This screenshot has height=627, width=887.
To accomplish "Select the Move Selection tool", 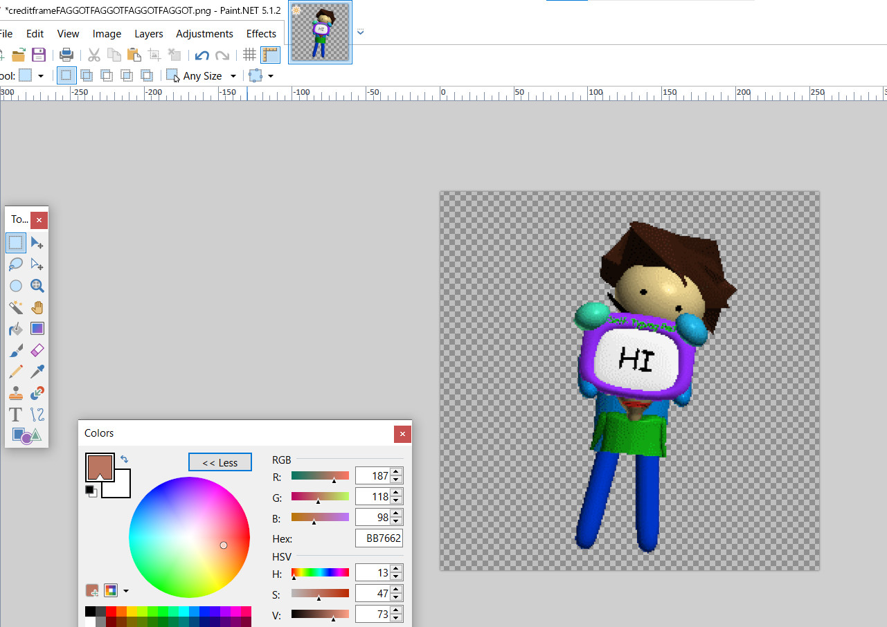I will 37,264.
